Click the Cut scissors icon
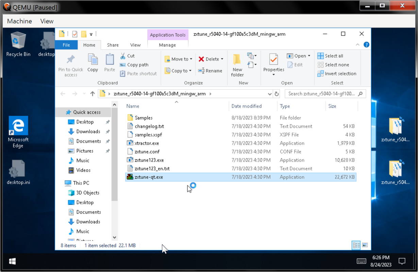Screen dimensions: 418x272 click(x=123, y=56)
